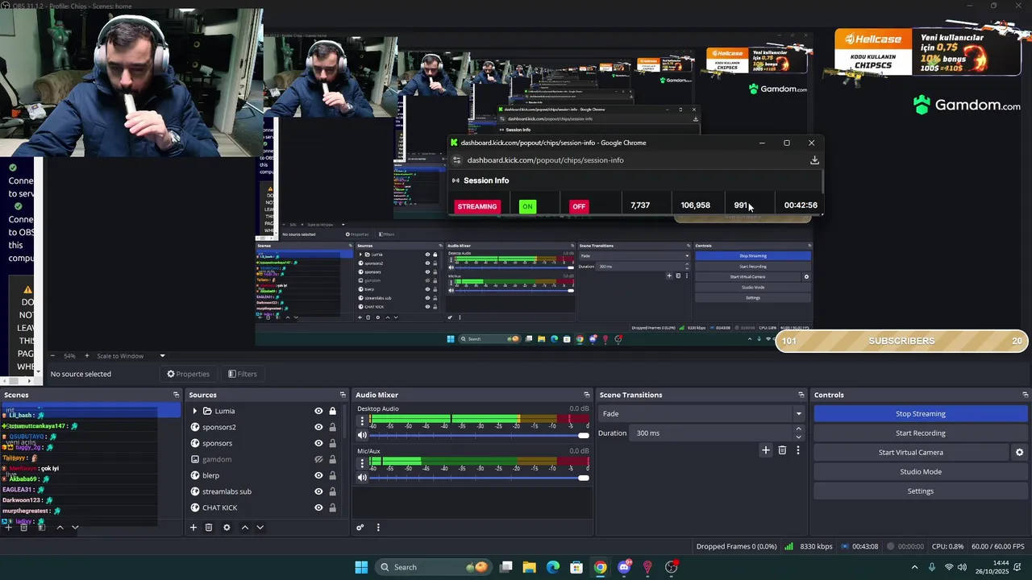Click Start Recording button

(921, 433)
